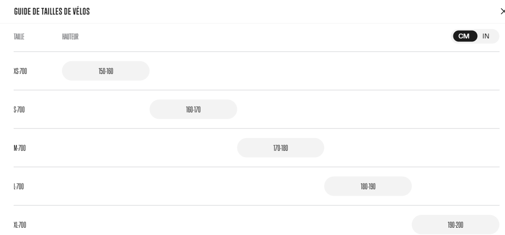Click the 150-160 height range pill

click(x=106, y=71)
